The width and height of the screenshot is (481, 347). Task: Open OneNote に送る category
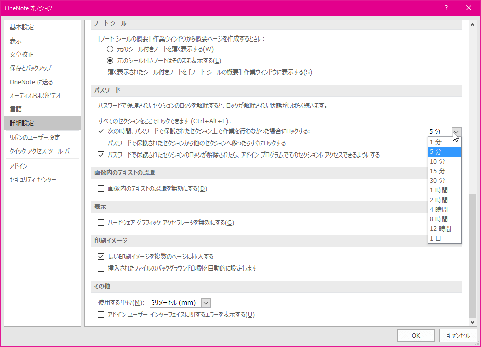(x=43, y=82)
